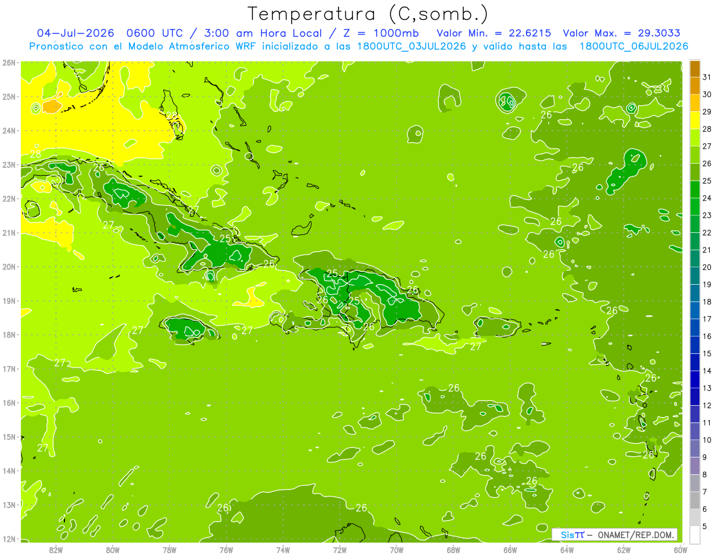Click the color bar label '12'

pos(707,405)
